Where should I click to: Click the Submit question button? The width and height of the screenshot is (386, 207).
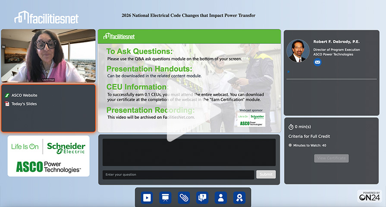[x=266, y=175]
